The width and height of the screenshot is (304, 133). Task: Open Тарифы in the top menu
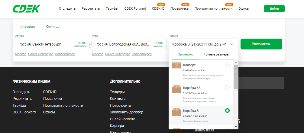tap(112, 8)
